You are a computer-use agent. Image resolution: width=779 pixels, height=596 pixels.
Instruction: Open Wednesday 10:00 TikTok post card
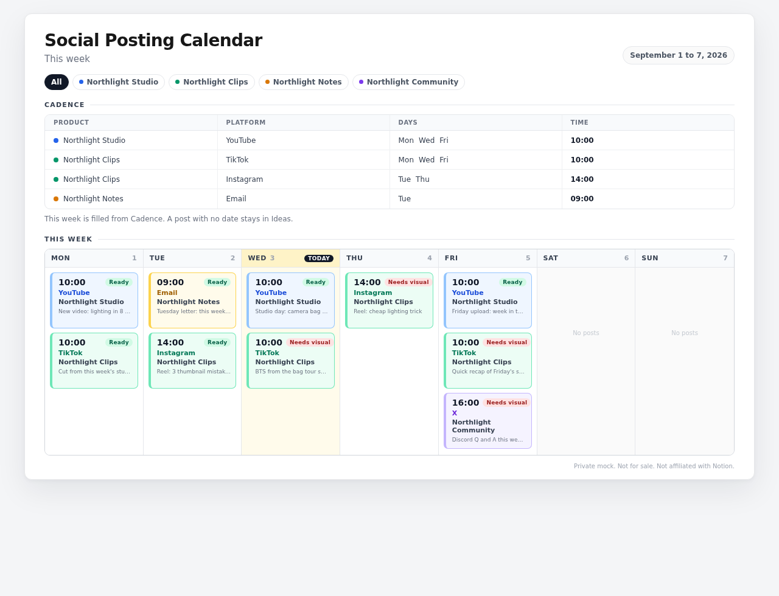291,361
